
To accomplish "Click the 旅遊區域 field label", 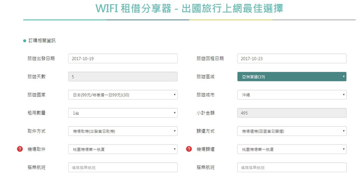I will pos(206,77).
